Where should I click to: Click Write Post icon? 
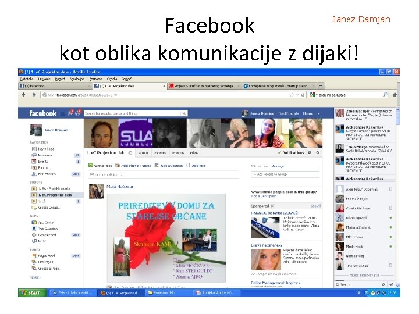point(91,165)
